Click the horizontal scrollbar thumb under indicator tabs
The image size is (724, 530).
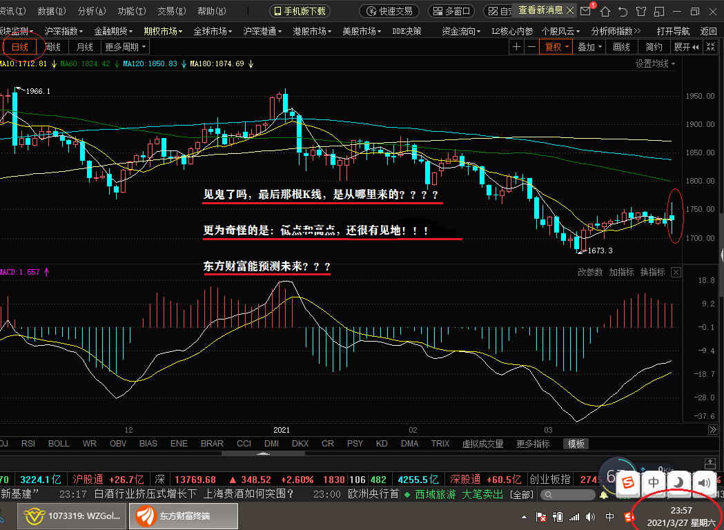click(263, 454)
